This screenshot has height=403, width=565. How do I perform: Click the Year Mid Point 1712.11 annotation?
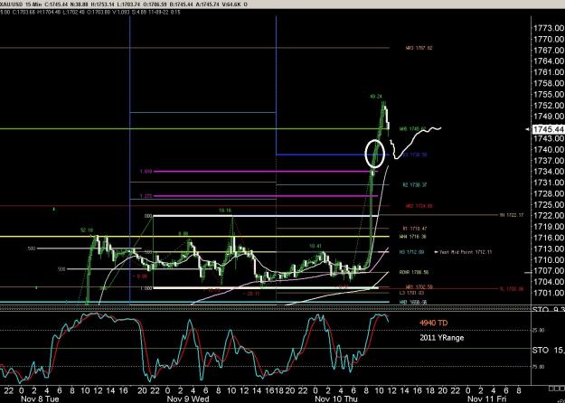[463, 252]
